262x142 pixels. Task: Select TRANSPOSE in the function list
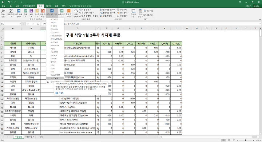(x=55, y=75)
